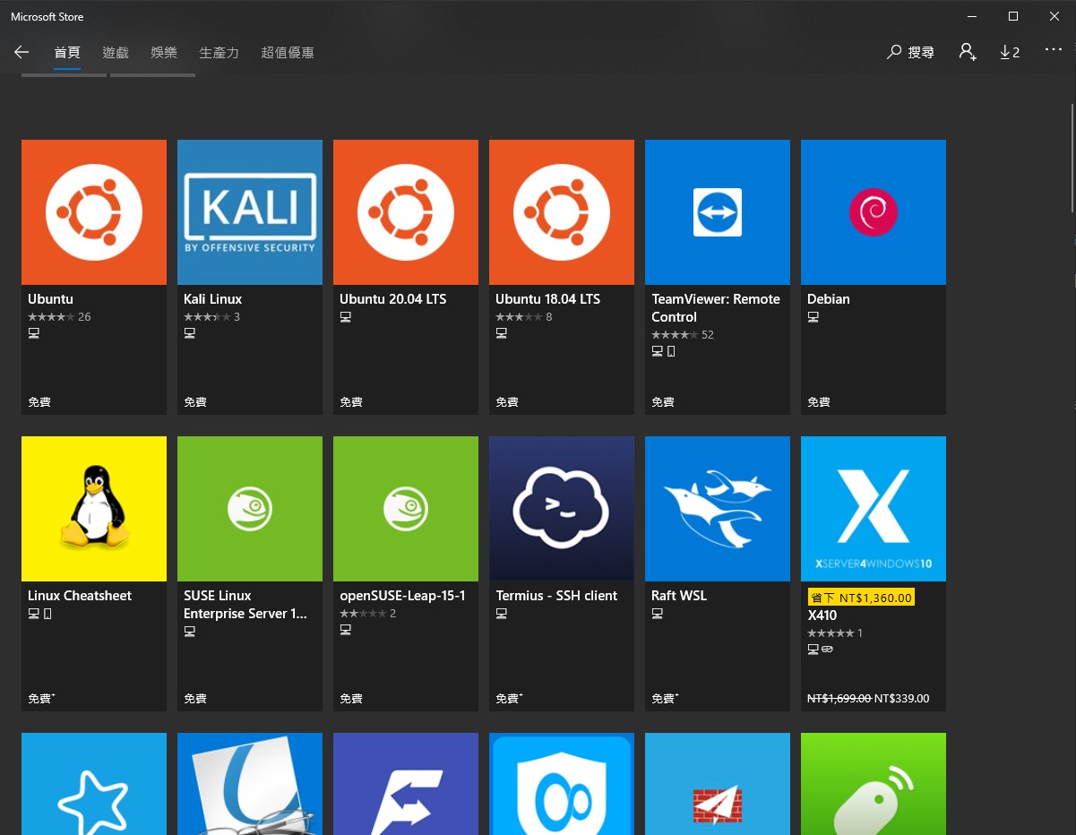Maximize the Microsoft Store window
The width and height of the screenshot is (1076, 835).
tap(1012, 16)
